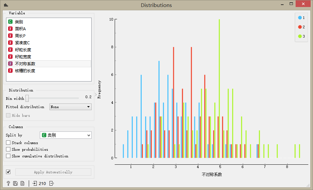Screen dimensions: 313x190
Task: Open the report document icon
Action: [22, 183]
